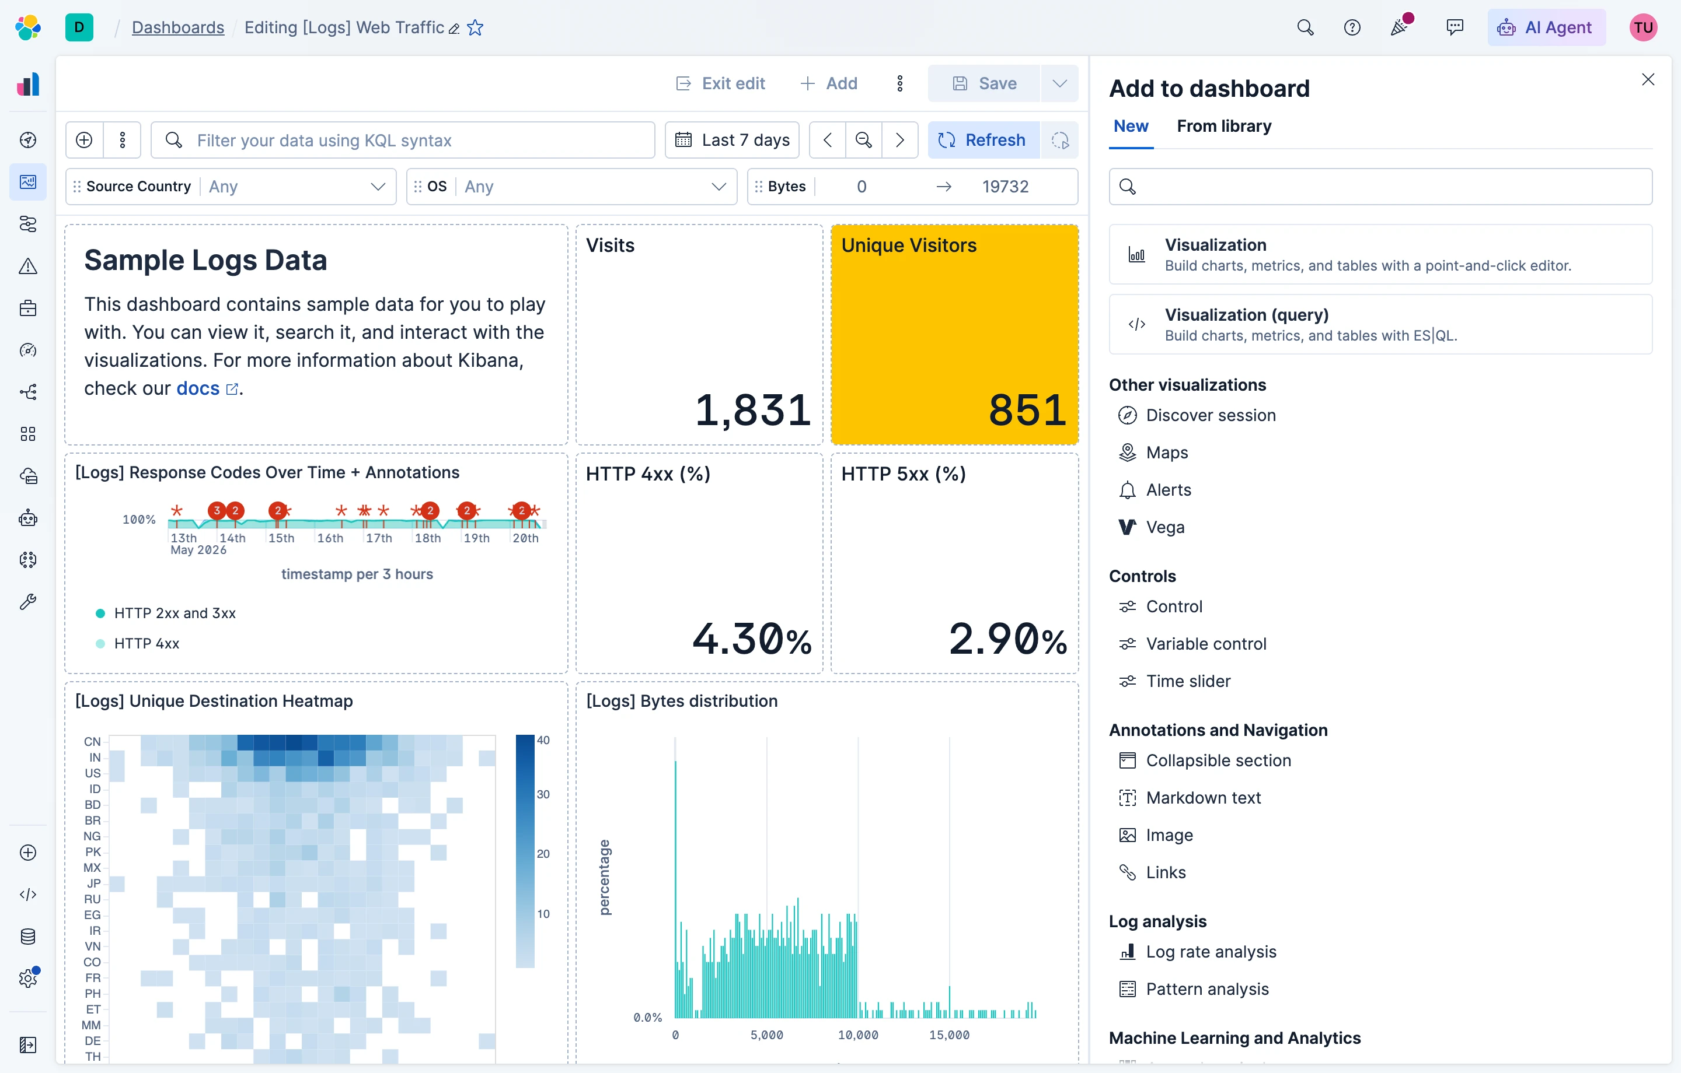Open the Last 7 days date picker
The width and height of the screenshot is (1681, 1073).
tap(733, 140)
